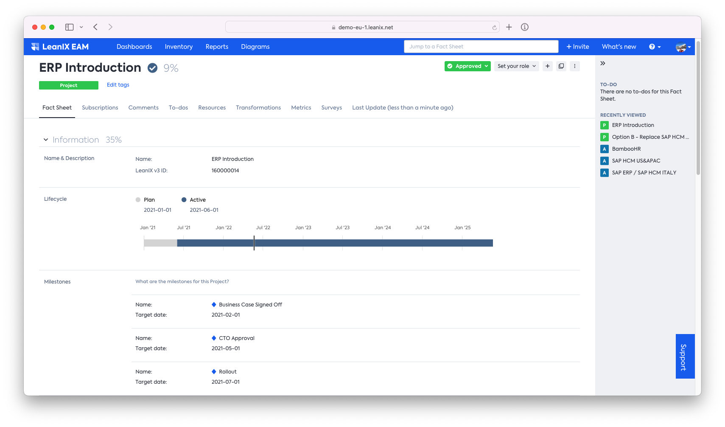Viewport: 725px width, 427px height.
Task: Switch to the Subscriptions tab
Action: coord(100,108)
